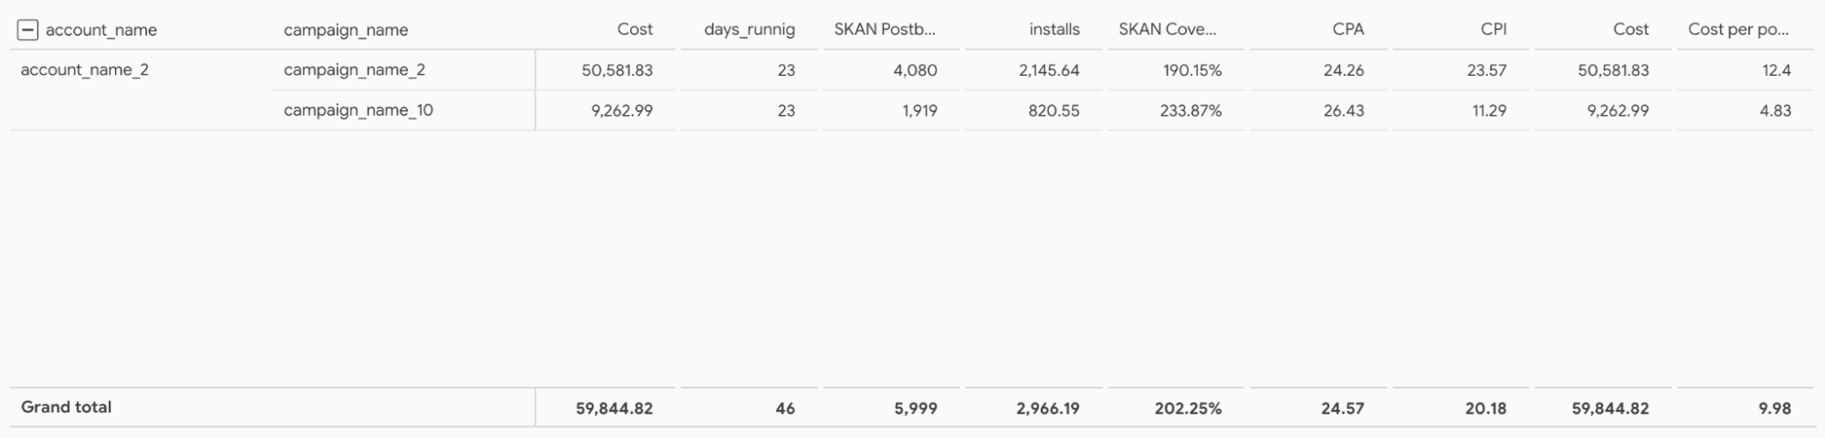The height and width of the screenshot is (439, 1825).
Task: Click the 5,999 grand total cell
Action: (915, 408)
